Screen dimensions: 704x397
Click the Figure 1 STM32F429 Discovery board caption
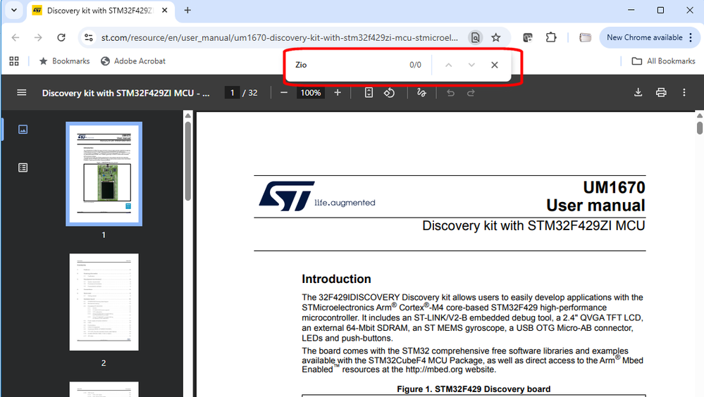click(x=474, y=389)
